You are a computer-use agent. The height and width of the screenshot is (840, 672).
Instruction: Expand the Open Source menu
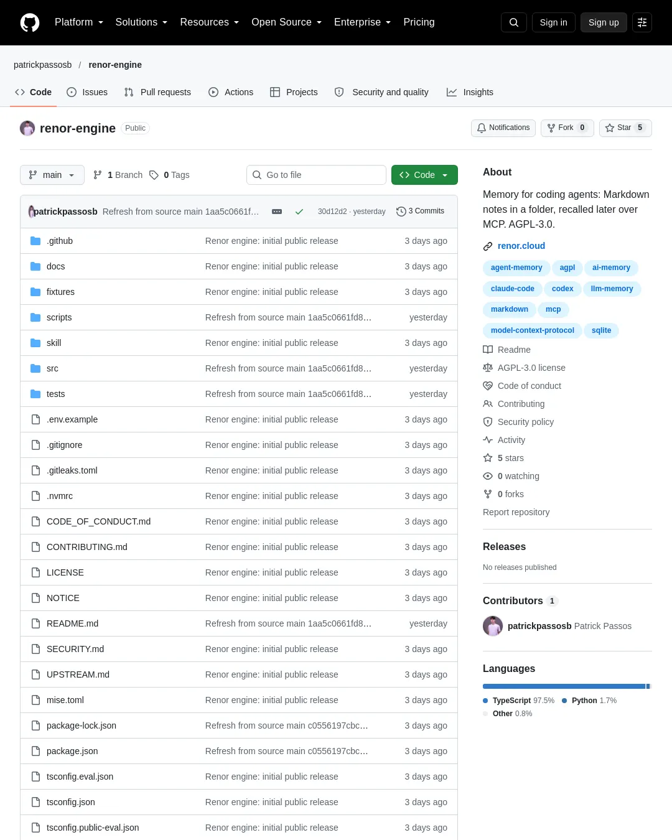pos(286,22)
